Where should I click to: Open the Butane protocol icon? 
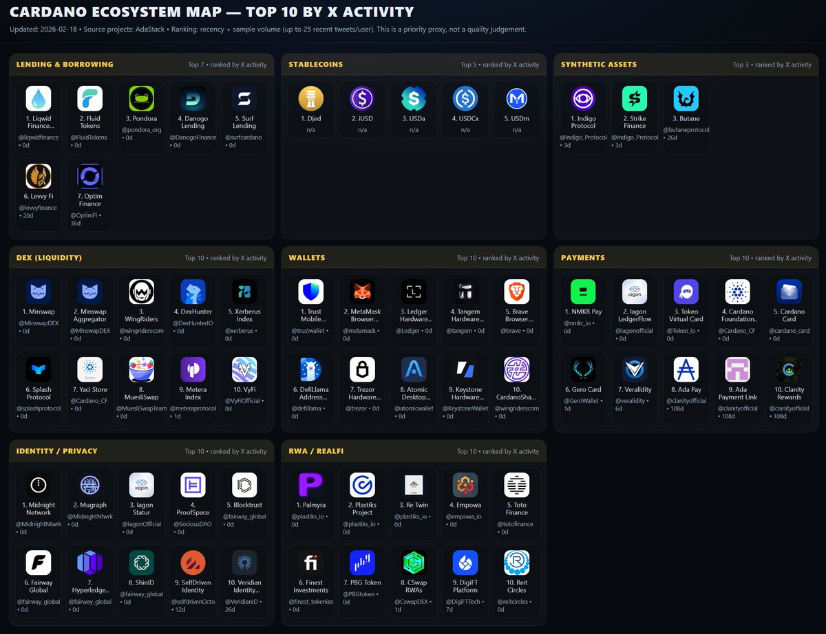686,98
